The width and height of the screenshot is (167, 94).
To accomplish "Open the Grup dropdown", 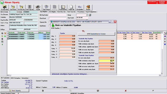I will pos(87,15).
